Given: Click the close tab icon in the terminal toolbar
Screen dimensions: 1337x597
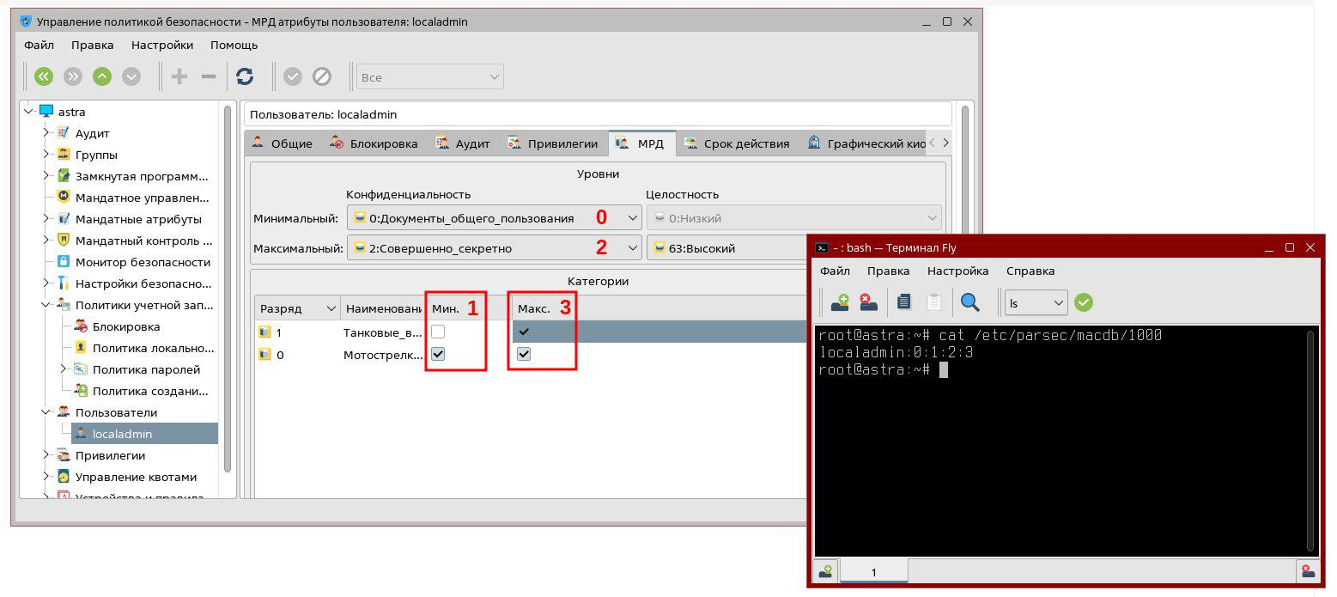Looking at the screenshot, I should pyautogui.click(x=868, y=302).
